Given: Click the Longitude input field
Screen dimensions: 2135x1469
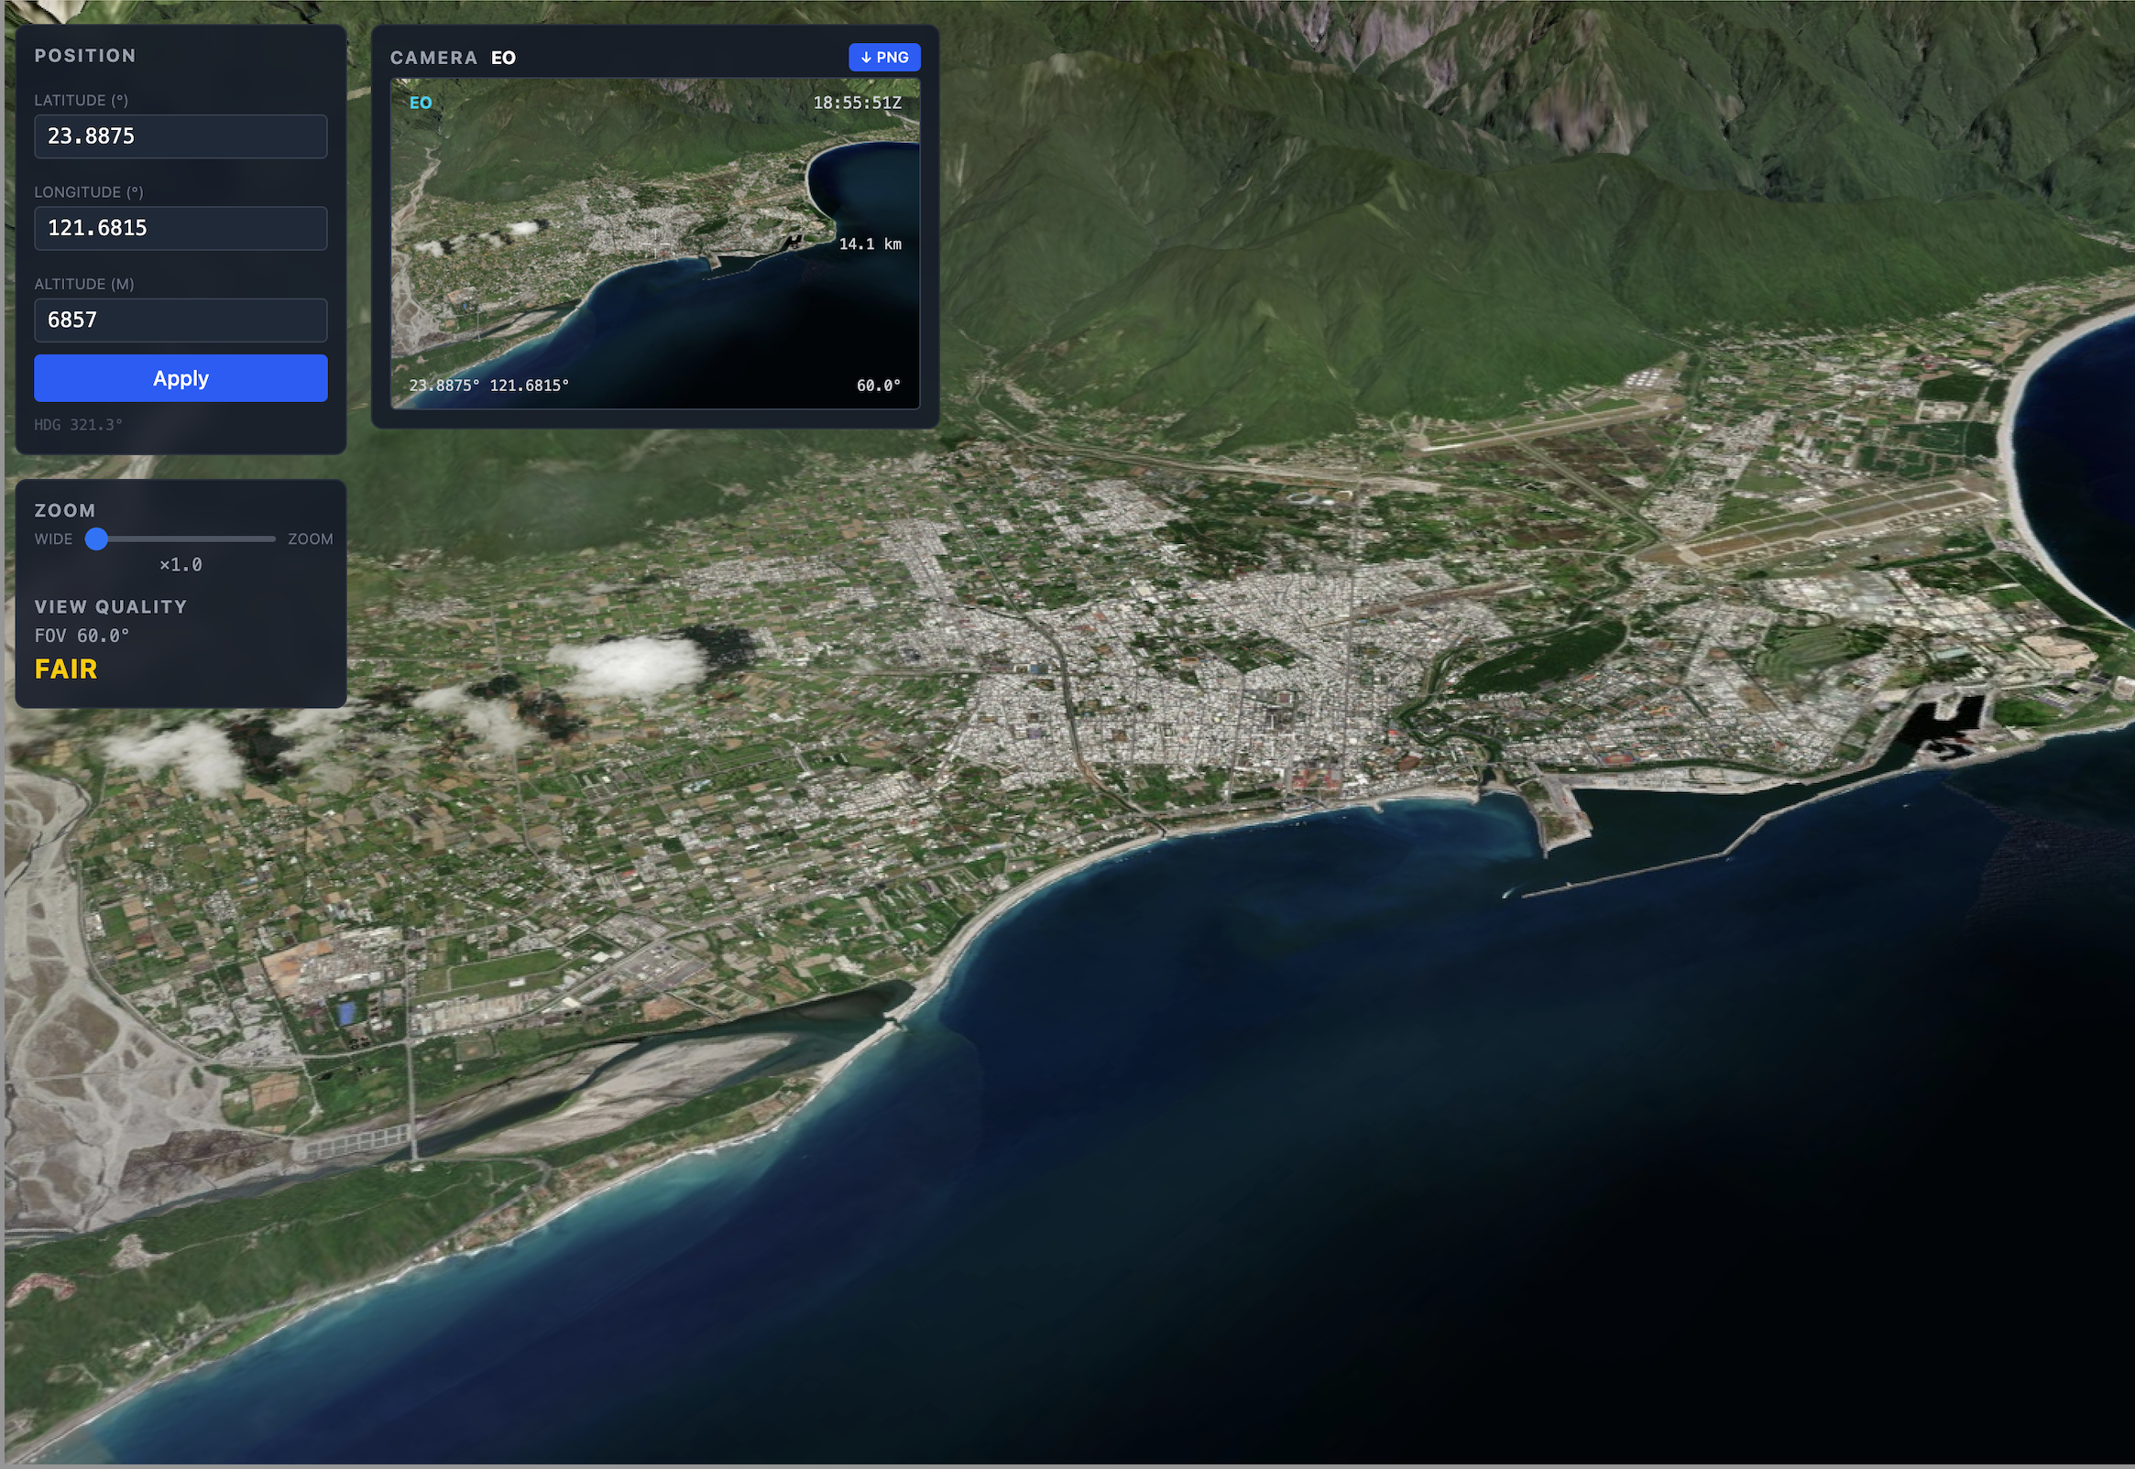Looking at the screenshot, I should [181, 228].
